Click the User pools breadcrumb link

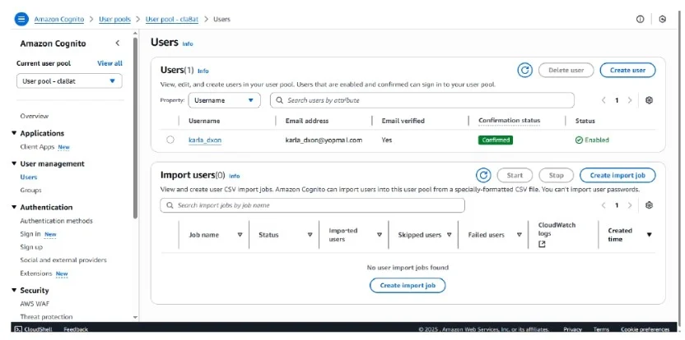coord(115,19)
